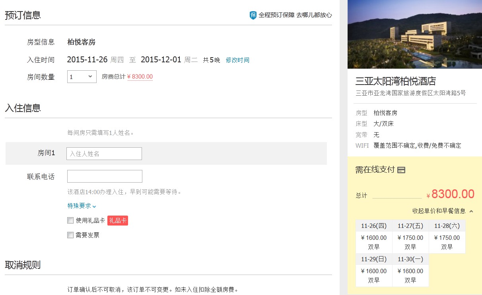Select the 11-27(五) price cell

tap(410, 242)
